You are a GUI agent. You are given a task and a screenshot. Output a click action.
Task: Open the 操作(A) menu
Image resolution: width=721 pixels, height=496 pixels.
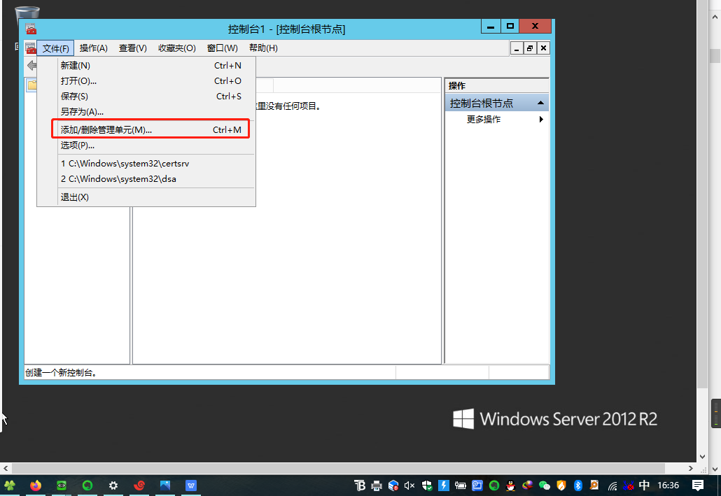(93, 48)
